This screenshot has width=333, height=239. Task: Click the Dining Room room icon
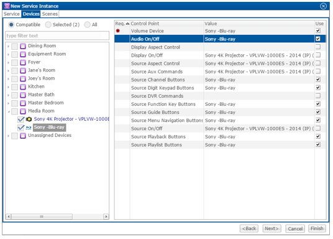click(23, 46)
